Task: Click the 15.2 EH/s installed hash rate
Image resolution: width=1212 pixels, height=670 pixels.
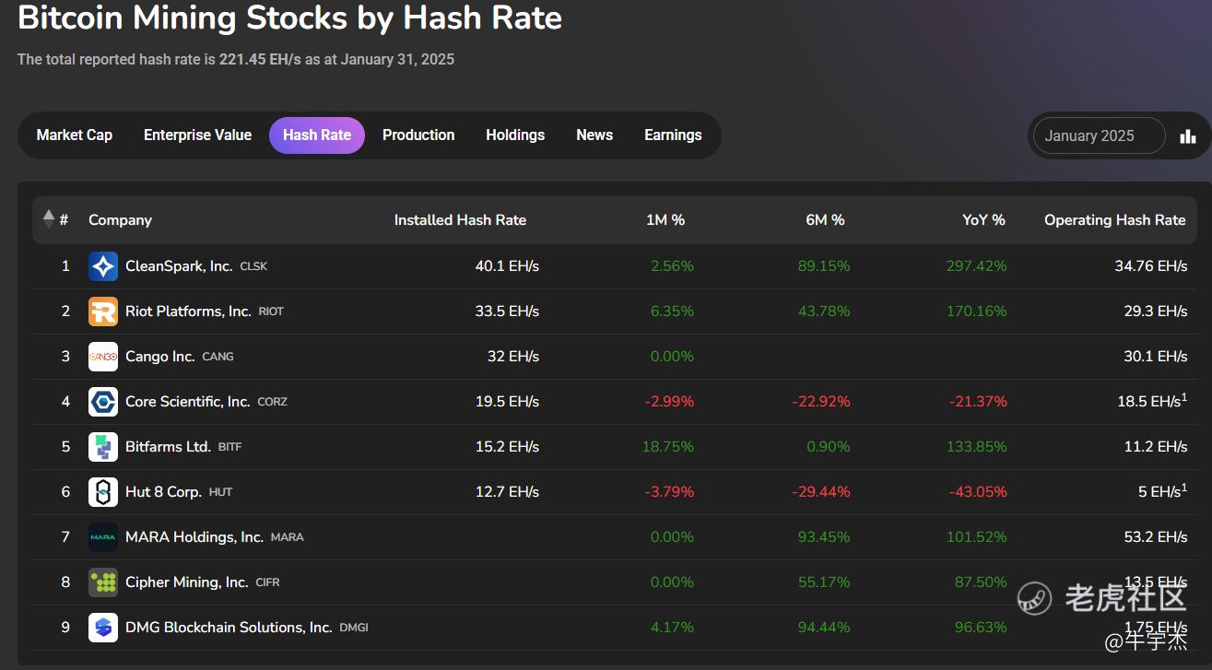Action: 507,447
